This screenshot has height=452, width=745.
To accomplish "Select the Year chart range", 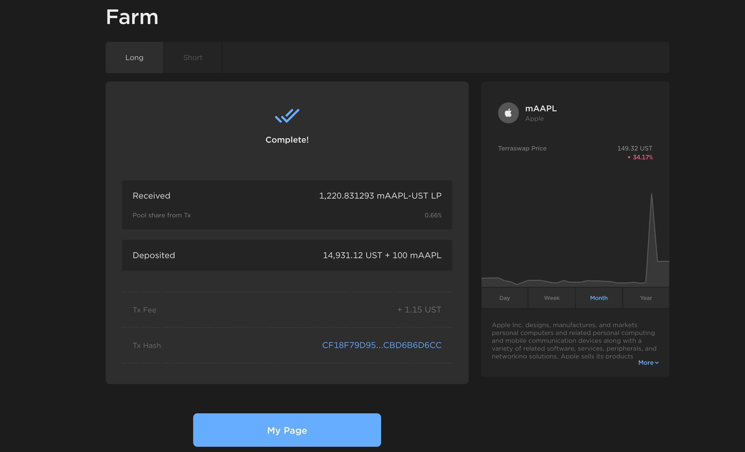I will pyautogui.click(x=646, y=298).
